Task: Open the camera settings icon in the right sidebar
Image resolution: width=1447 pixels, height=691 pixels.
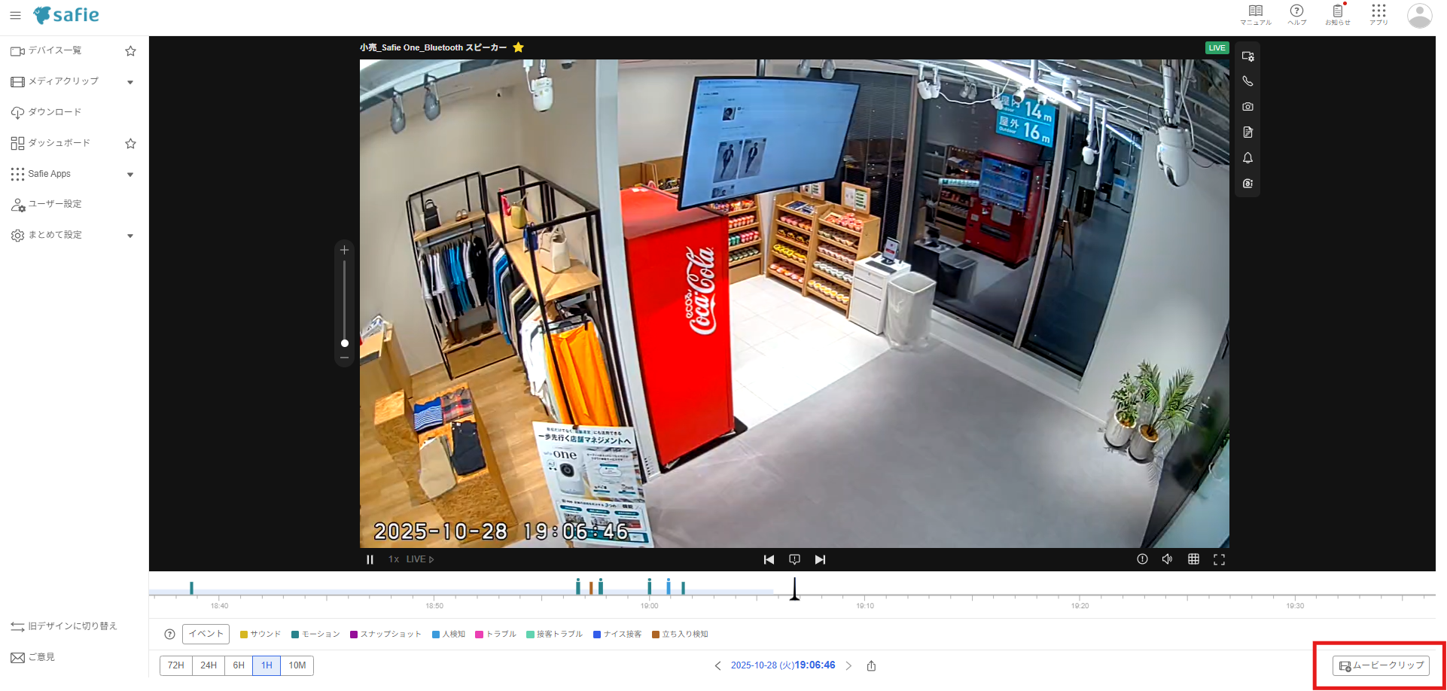Action: (1247, 56)
